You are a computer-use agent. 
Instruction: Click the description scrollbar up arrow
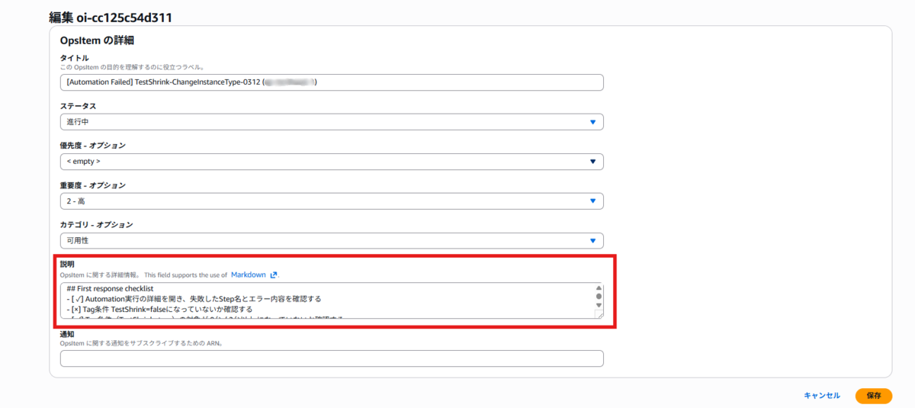[x=599, y=288]
